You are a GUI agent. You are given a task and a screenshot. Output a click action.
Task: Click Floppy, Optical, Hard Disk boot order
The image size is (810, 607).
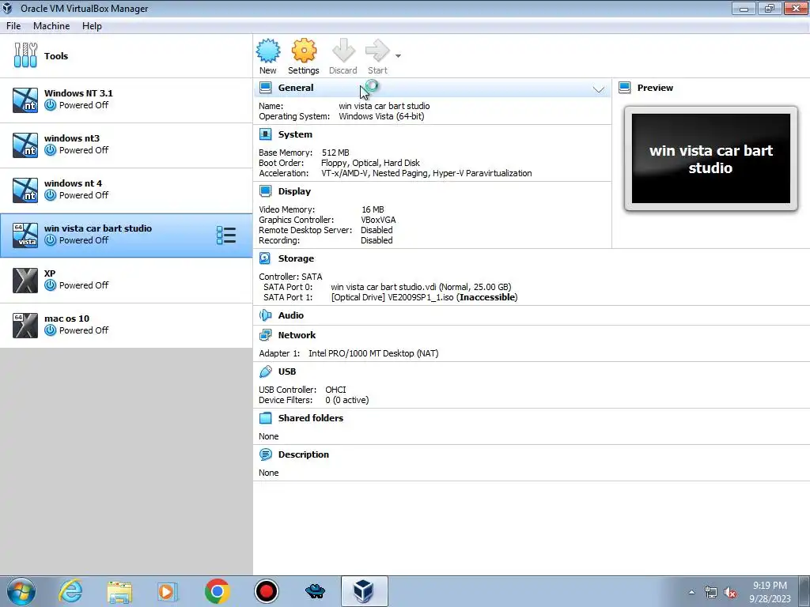pos(370,163)
